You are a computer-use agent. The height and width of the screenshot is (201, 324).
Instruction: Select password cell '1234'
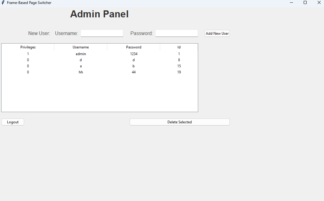coord(134,54)
